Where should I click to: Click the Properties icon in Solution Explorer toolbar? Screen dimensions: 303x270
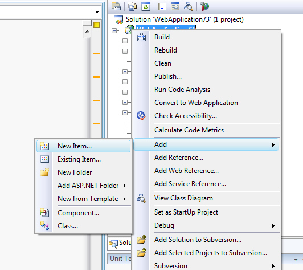(116, 6)
